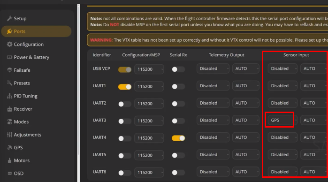Image resolution: width=328 pixels, height=182 pixels.
Task: Disable the UART1 Configuration/MSP toggle
Action: pyautogui.click(x=125, y=87)
